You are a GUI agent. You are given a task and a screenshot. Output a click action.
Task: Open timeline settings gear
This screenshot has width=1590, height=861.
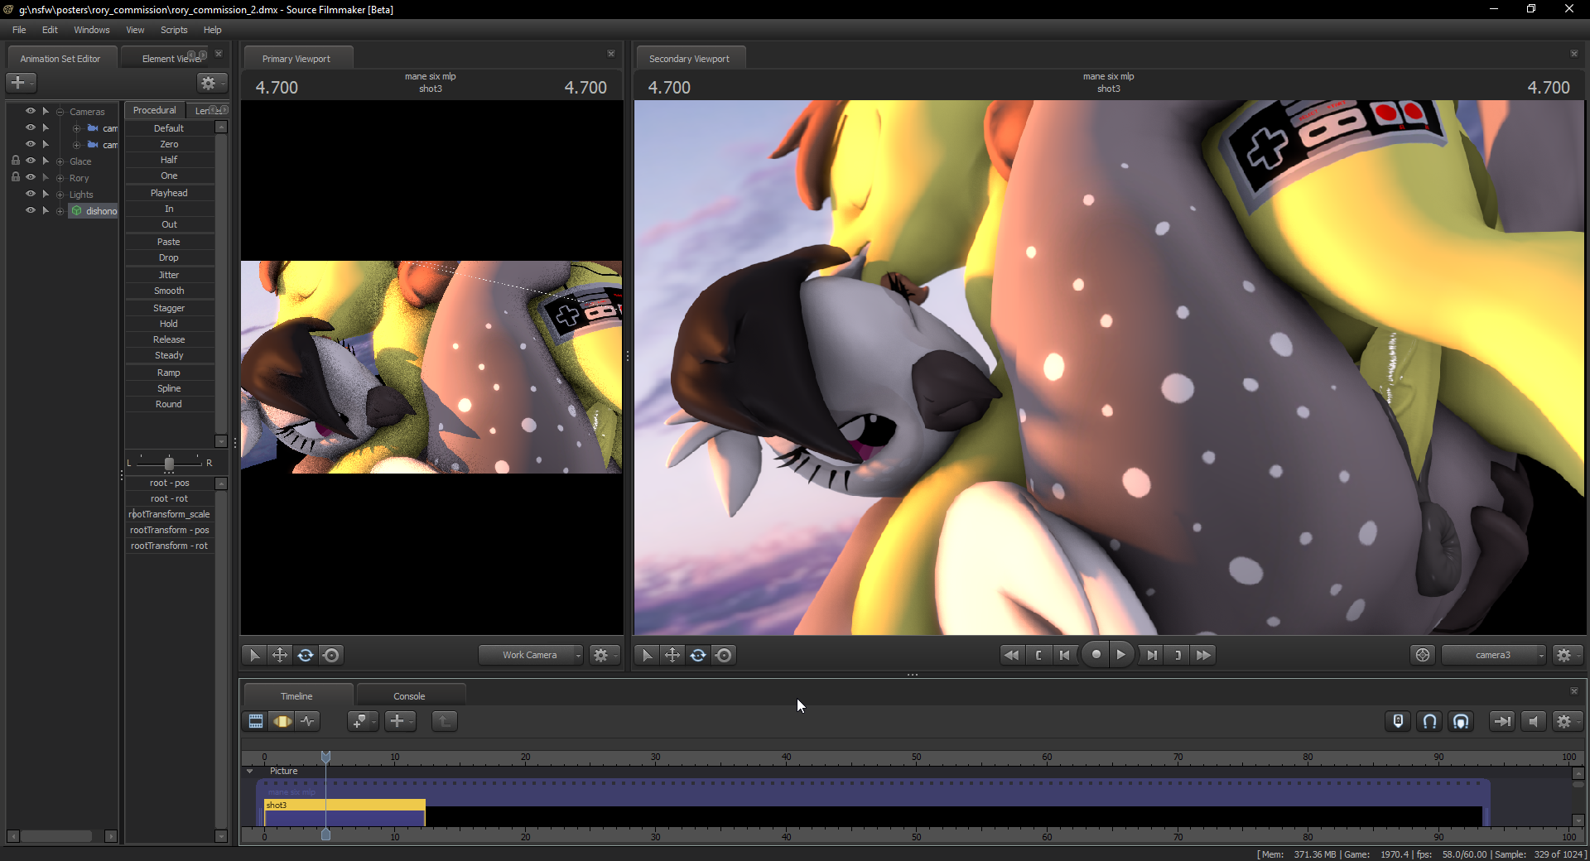point(1567,721)
